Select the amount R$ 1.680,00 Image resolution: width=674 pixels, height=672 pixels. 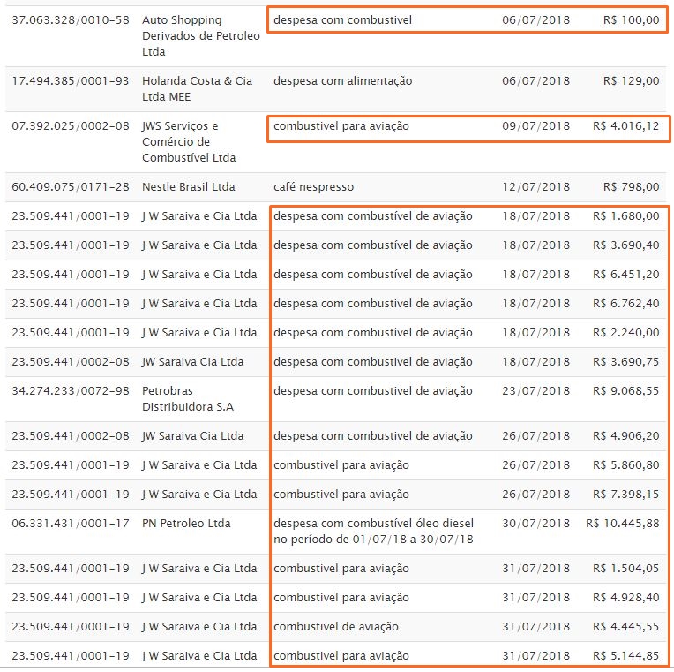pos(625,216)
